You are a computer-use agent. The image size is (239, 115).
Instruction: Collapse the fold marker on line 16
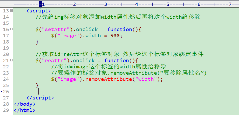[11, 29]
